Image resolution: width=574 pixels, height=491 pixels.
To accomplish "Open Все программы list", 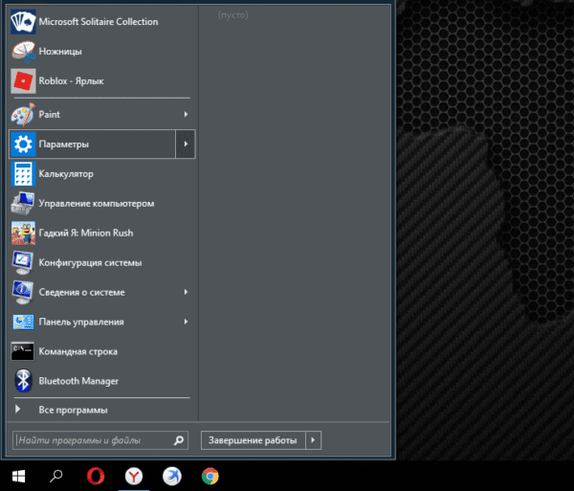I will point(101,410).
